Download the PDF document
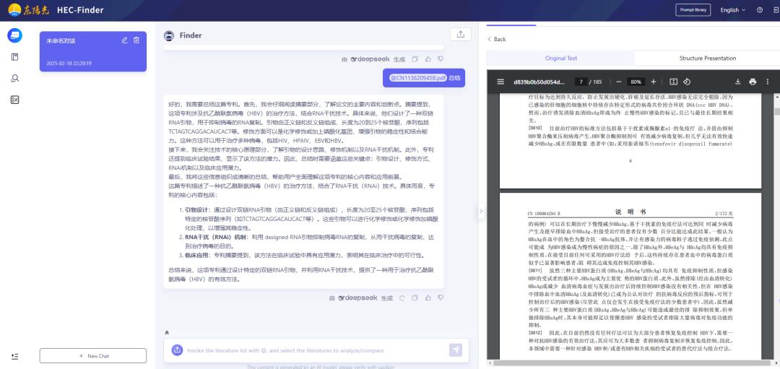 pos(738,82)
